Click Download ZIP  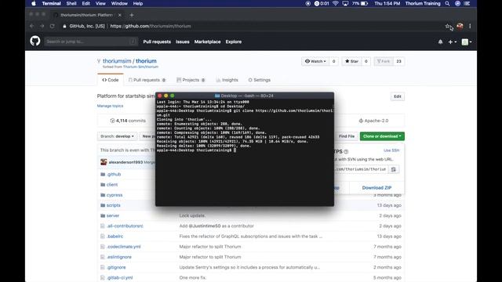pyautogui.click(x=376, y=188)
